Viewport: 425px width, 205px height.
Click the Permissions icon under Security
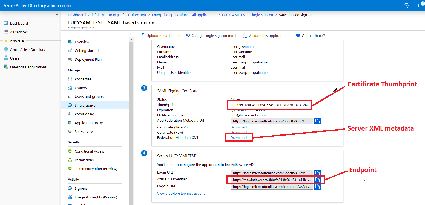[70, 160]
